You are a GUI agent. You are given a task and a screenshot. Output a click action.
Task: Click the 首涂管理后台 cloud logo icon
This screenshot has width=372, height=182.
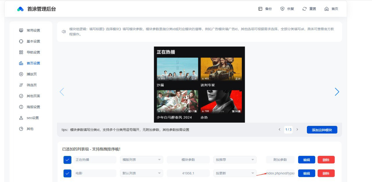(x=20, y=9)
